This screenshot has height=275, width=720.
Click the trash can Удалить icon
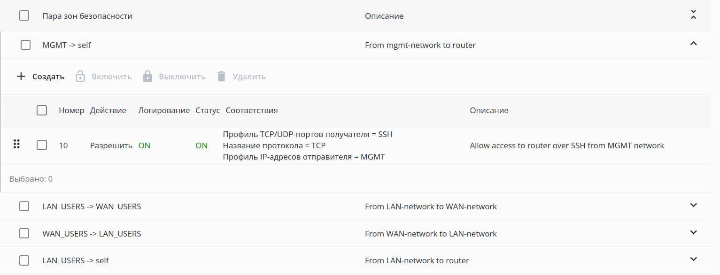point(222,76)
